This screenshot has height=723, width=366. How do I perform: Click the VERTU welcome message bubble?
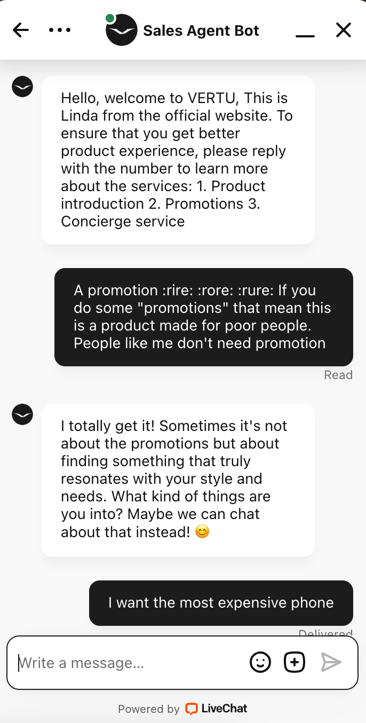point(178,160)
